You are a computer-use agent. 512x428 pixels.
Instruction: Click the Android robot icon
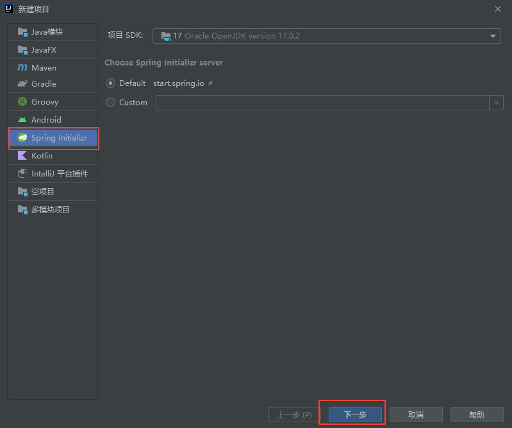(22, 119)
